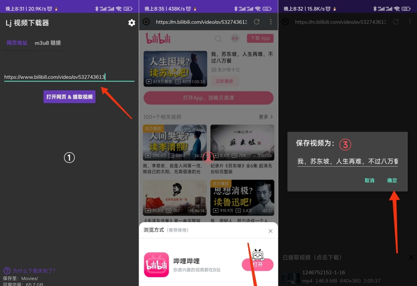
Task: Confirm saving video with 确定
Action: [x=392, y=180]
